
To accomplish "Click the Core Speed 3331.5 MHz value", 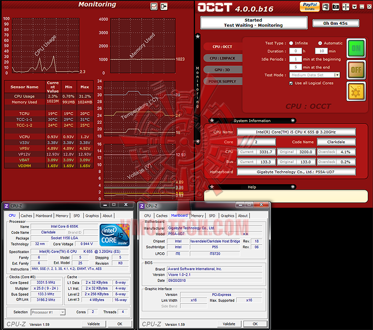I will [46, 282].
